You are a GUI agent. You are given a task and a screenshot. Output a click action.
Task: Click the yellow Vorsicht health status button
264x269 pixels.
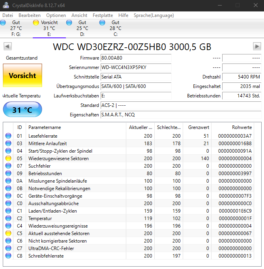22,75
